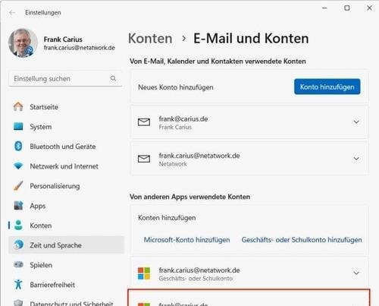The width and height of the screenshot is (379, 306).
Task: Open Netzwerk und Internet settings
Action: tap(66, 166)
